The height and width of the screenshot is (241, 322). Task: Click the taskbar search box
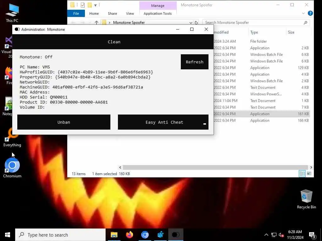[60, 235]
